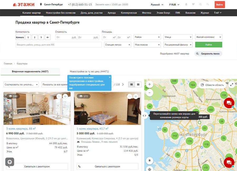
Task: Switch to grid view icon
Action: pos(131,84)
